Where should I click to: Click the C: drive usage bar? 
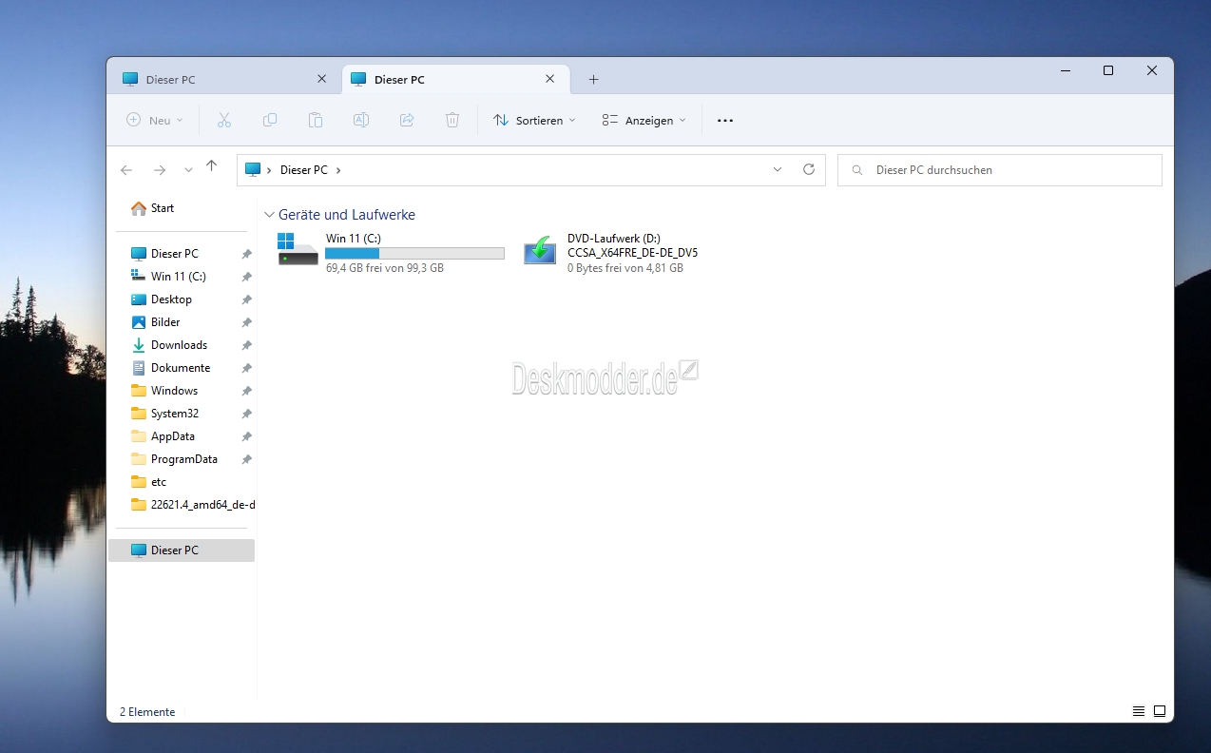tap(414, 253)
